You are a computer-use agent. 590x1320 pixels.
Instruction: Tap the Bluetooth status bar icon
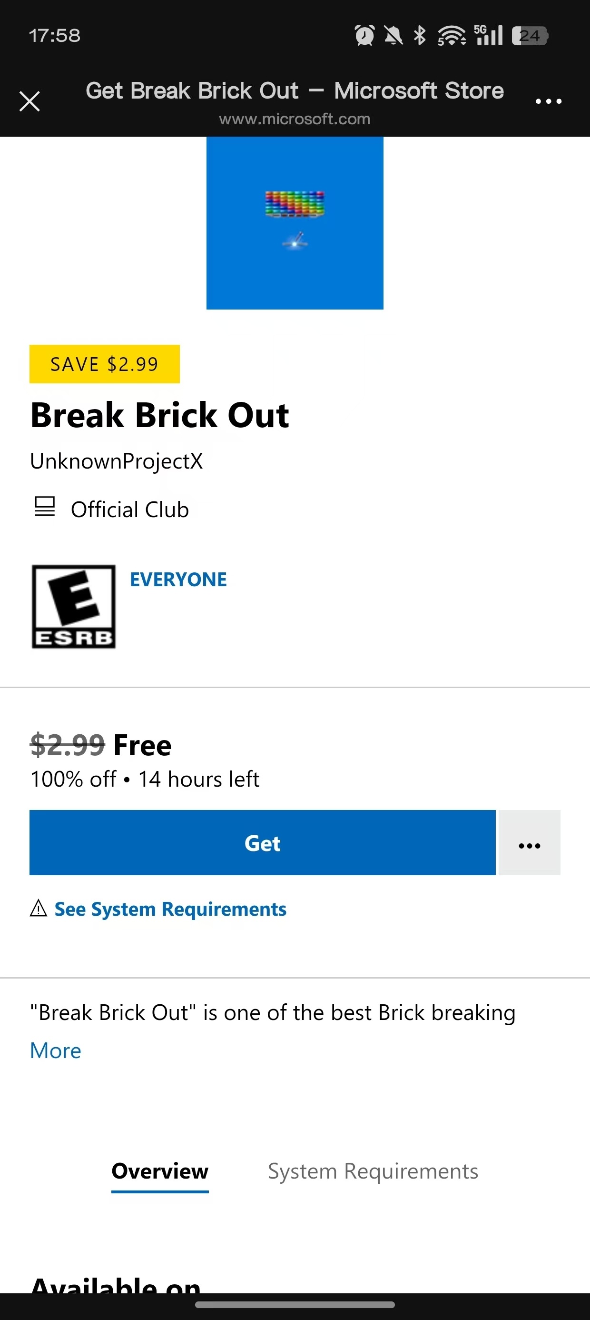point(420,35)
